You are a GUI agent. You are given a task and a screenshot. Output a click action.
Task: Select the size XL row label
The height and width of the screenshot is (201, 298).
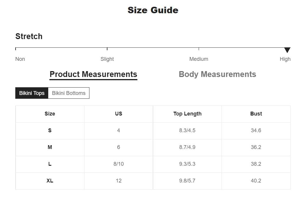[x=50, y=181]
